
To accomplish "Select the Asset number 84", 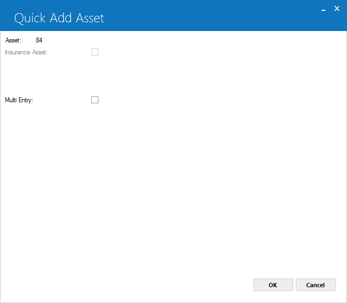I will click(x=39, y=40).
